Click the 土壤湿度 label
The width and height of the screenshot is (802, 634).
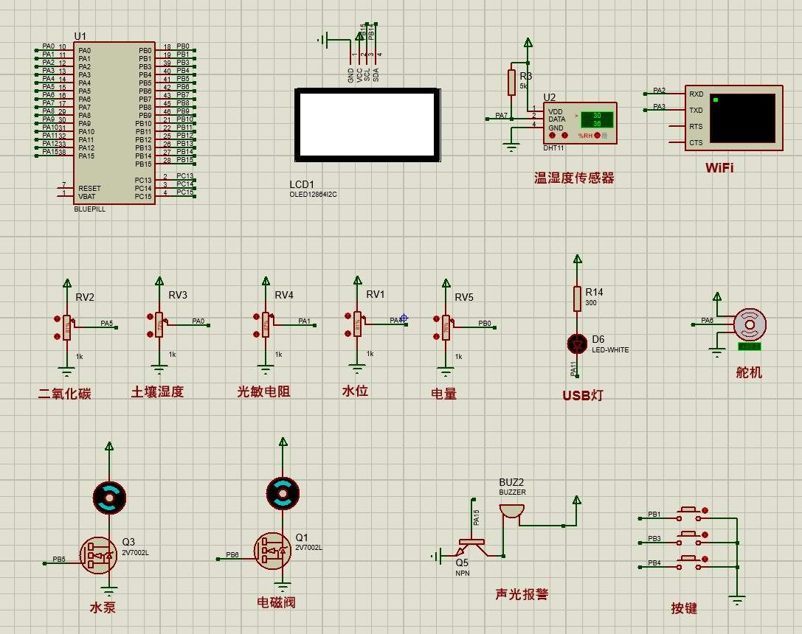tap(158, 392)
